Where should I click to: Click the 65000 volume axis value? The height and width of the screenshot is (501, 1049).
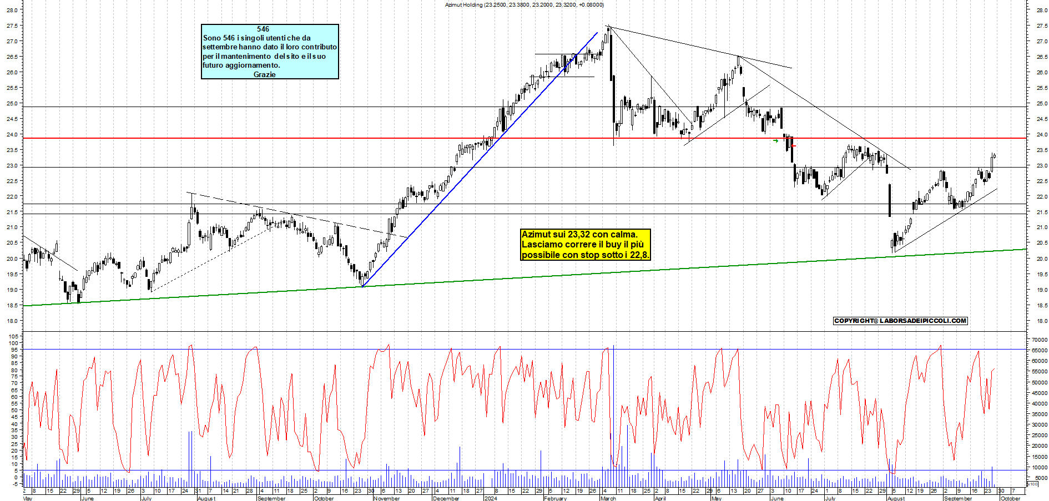[1040, 350]
